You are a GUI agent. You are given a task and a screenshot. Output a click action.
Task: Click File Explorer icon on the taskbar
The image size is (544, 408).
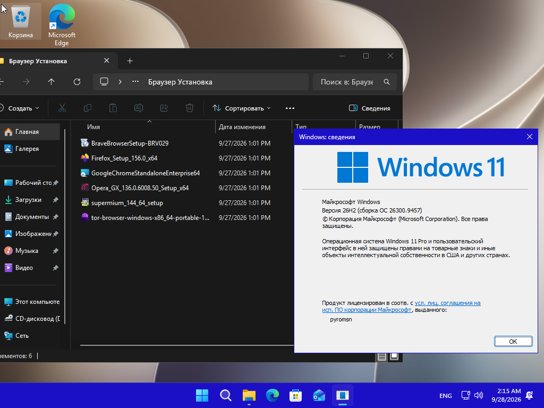click(x=249, y=395)
